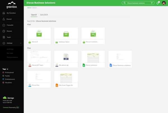Click the Recent clock icon
168x113 pixels.
tap(4, 31)
